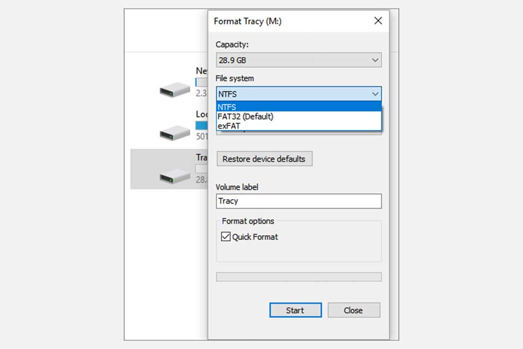
Task: Click the formatting progress bar
Action: 298,276
